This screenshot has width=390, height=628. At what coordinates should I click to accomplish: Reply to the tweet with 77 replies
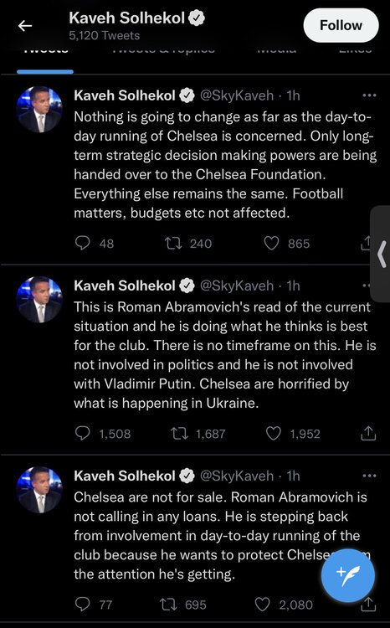point(83,605)
